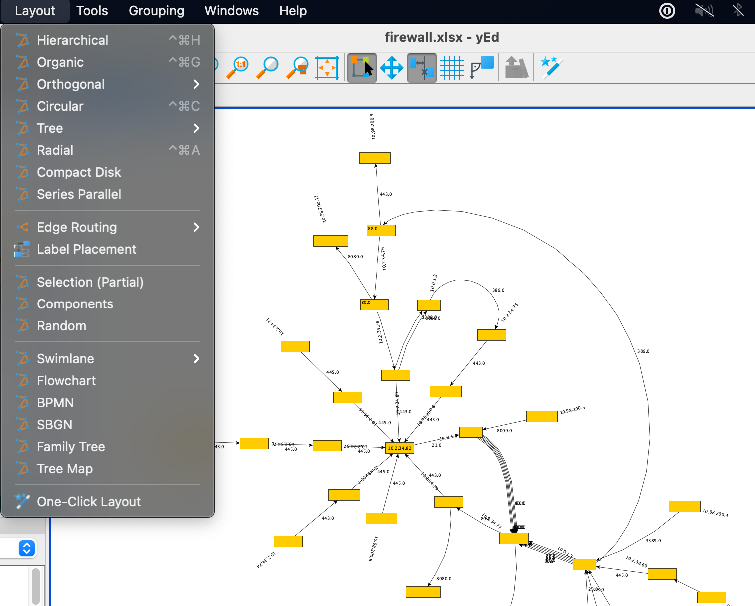Apply the Label Placement option

pyautogui.click(x=86, y=249)
